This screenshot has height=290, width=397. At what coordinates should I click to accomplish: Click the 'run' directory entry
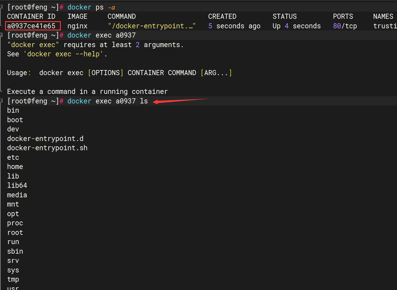point(13,242)
